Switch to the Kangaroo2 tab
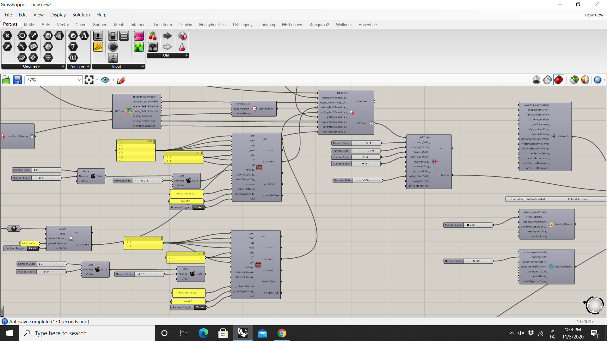607x341 pixels. point(319,25)
